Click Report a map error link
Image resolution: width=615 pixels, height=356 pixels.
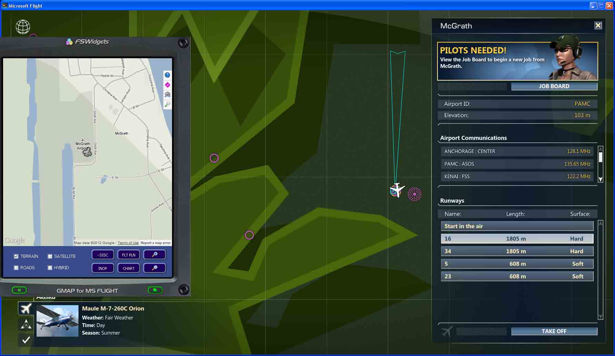(155, 243)
